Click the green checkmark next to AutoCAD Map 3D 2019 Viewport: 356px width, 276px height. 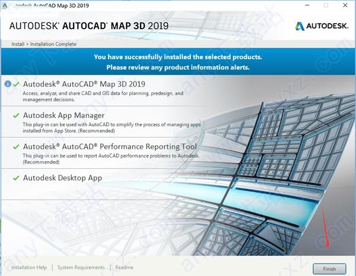pos(16,84)
